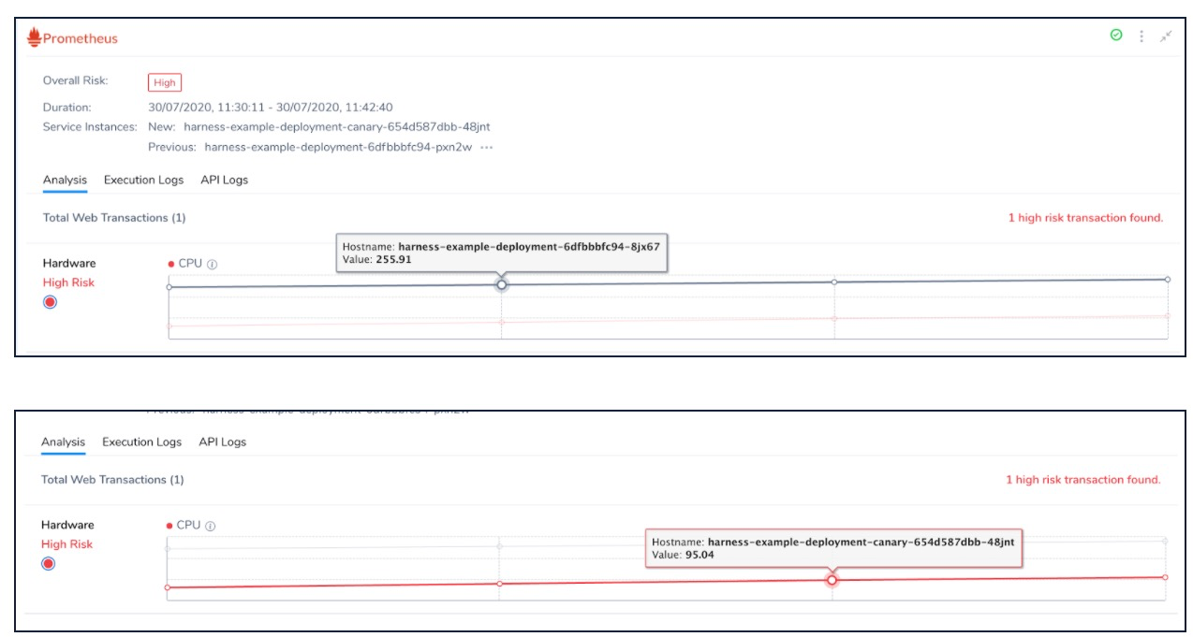The width and height of the screenshot is (1193, 637).
Task: Click the last data point on lower red line
Action: pyautogui.click(x=1165, y=577)
